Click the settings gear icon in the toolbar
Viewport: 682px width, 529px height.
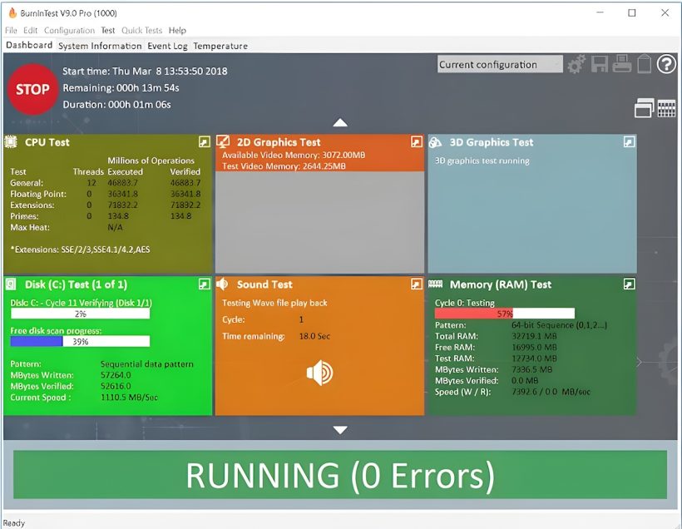point(575,64)
